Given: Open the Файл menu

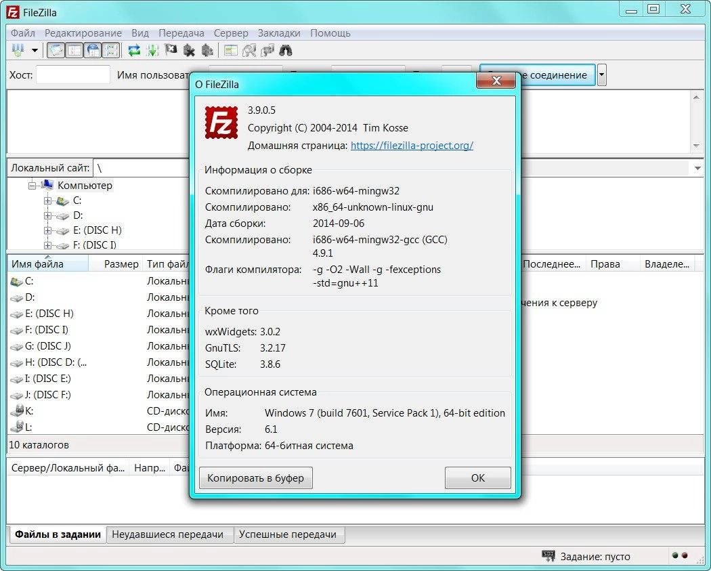Looking at the screenshot, I should 22,33.
